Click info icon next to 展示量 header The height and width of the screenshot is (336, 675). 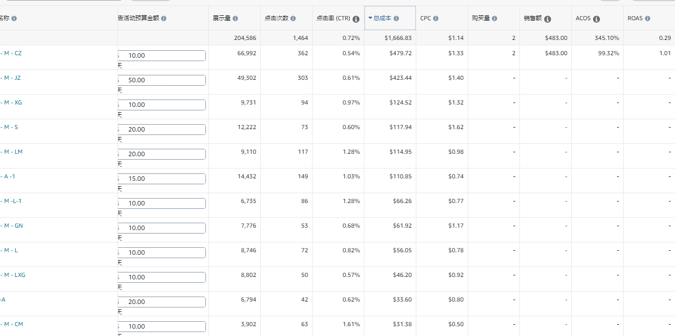[235, 19]
